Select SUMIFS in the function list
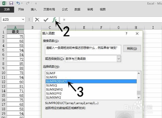Image resolution: width=162 pixels, height=118 pixels. [x=91, y=77]
